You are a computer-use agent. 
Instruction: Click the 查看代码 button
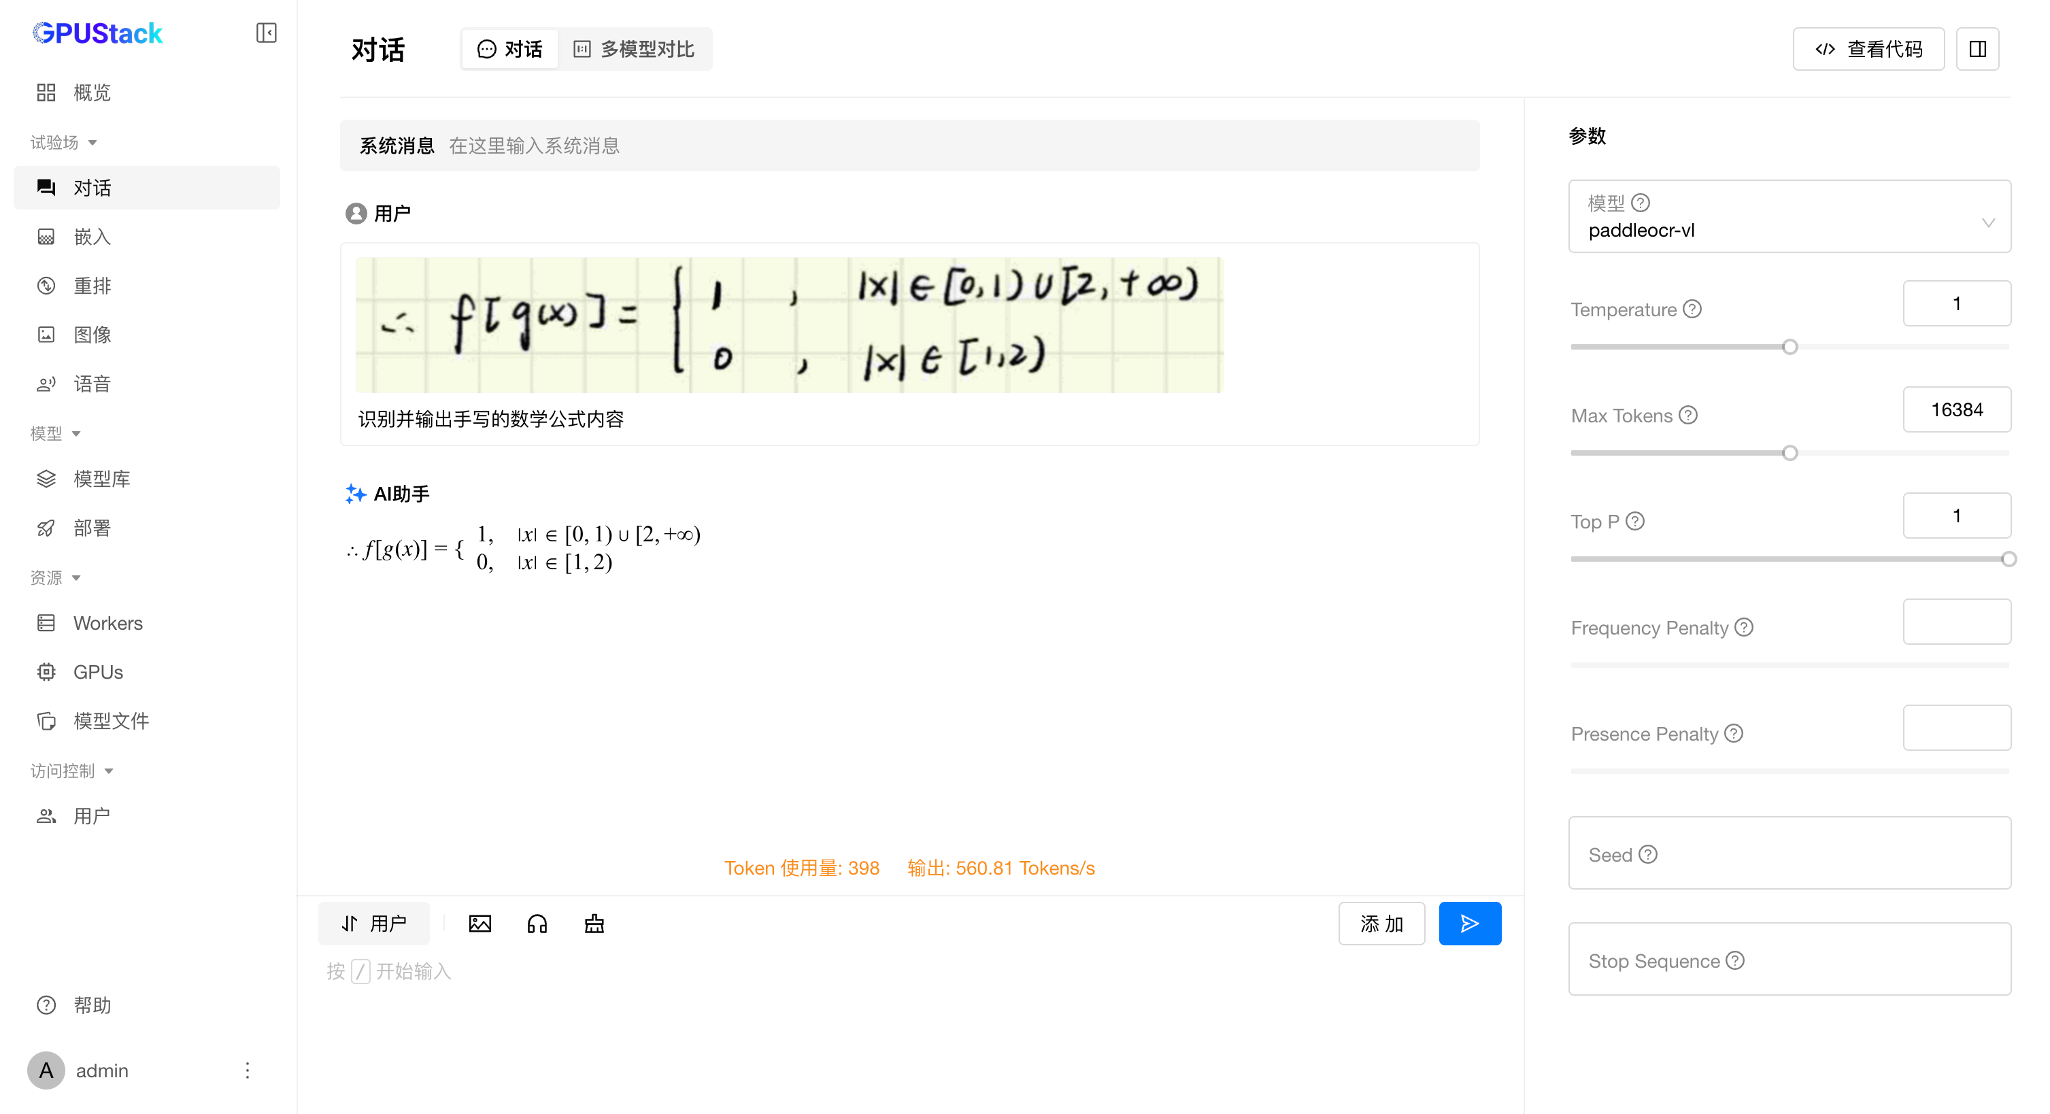click(x=1868, y=48)
